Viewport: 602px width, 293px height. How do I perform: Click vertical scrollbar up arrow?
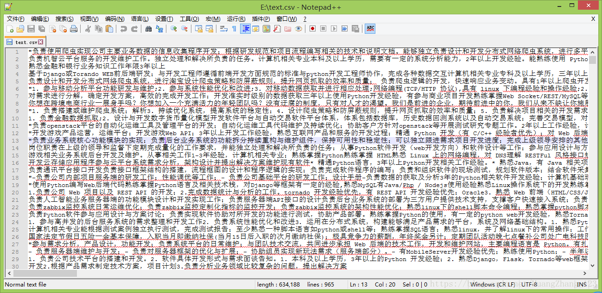point(593,51)
